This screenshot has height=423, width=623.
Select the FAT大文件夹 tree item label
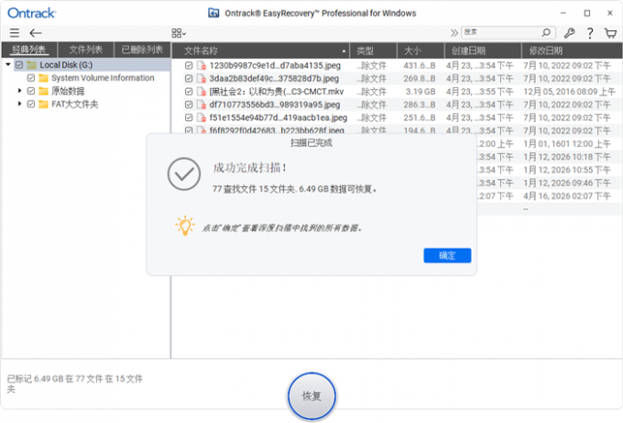click(x=75, y=104)
